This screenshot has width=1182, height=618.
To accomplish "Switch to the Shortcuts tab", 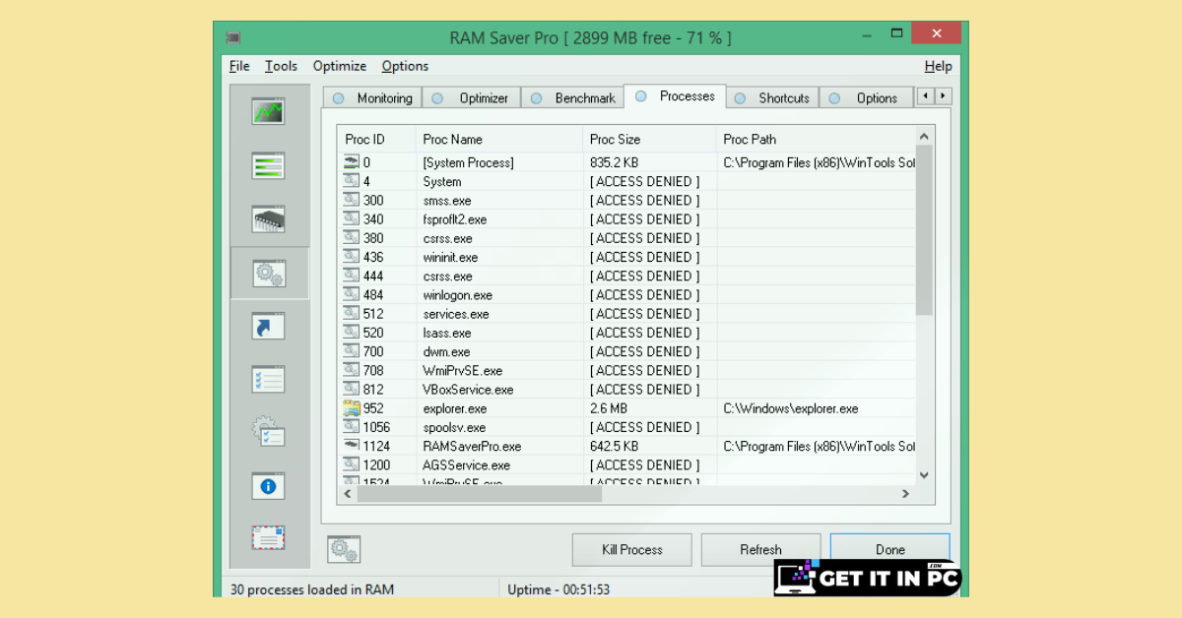I will tap(773, 98).
